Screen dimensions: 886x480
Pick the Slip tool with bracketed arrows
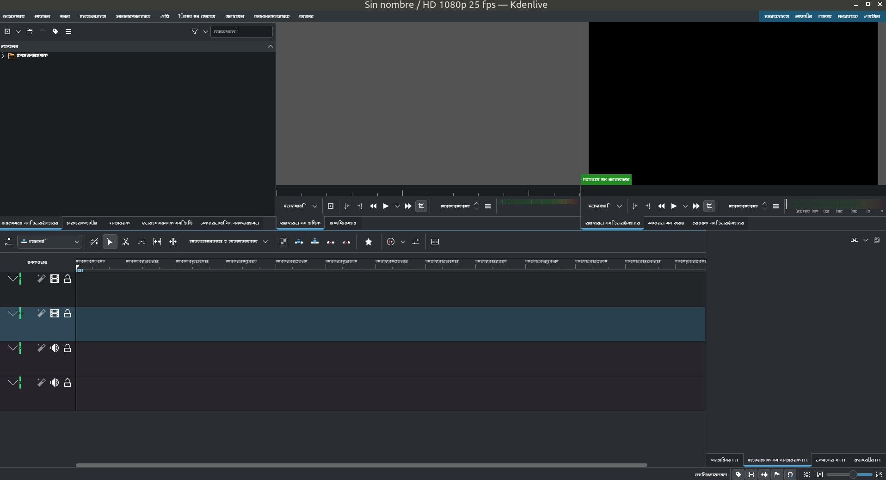click(x=157, y=242)
